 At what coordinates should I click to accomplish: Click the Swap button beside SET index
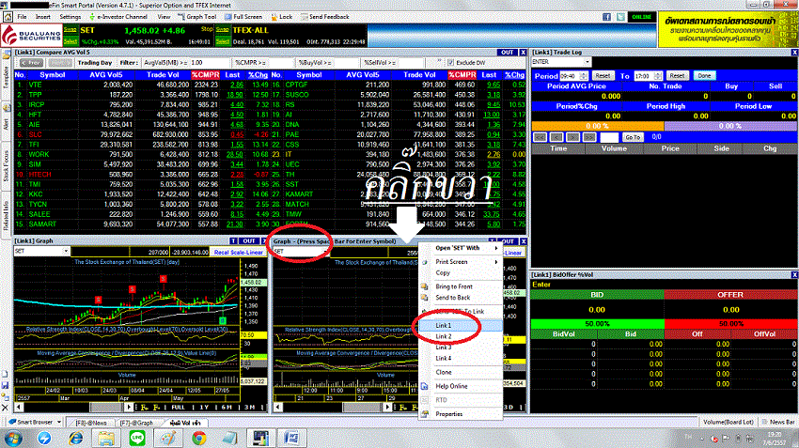coord(70,29)
